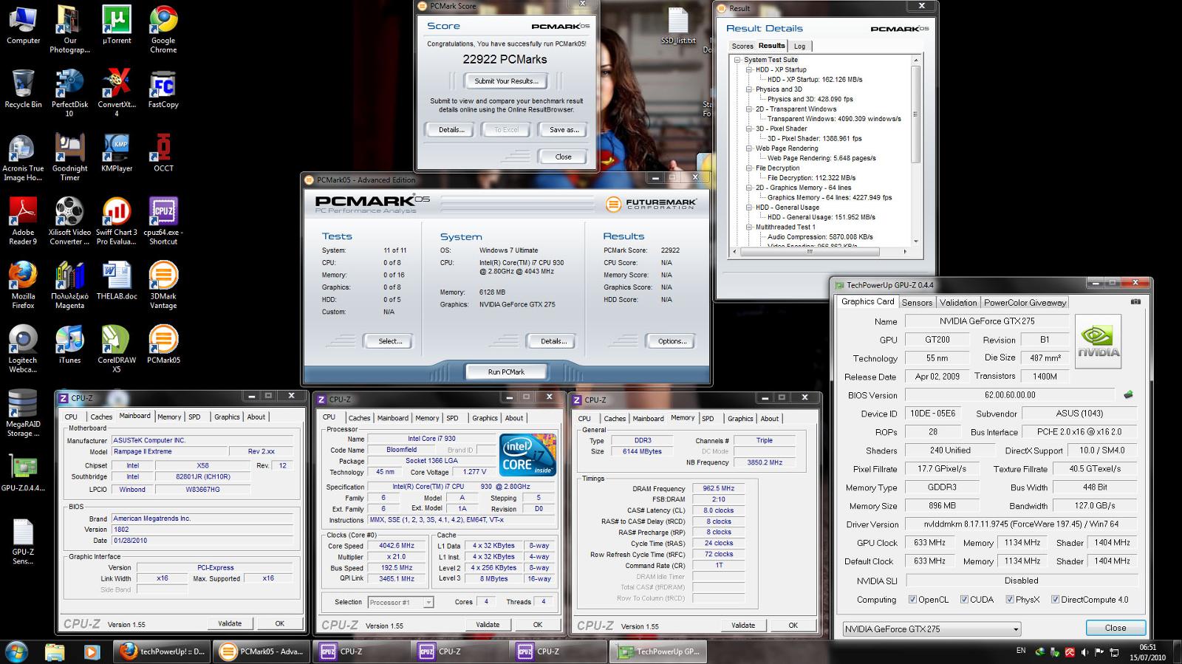1182x664 pixels.
Task: Open Adobe Reader 9 shortcut
Action: (23, 222)
